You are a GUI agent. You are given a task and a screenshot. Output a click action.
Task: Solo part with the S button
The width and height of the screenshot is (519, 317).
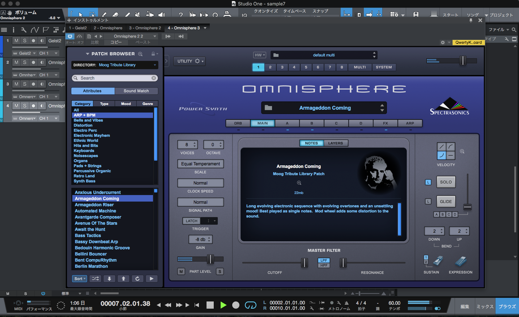[x=220, y=271]
